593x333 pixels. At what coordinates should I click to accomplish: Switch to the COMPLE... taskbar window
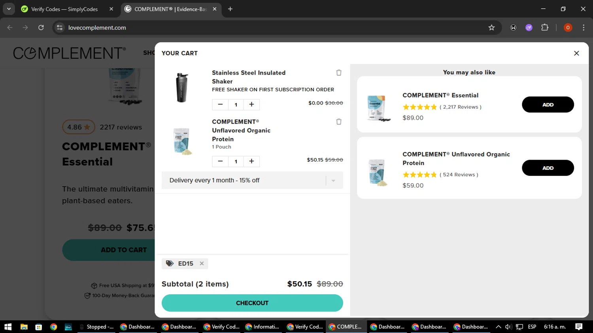coord(346,327)
